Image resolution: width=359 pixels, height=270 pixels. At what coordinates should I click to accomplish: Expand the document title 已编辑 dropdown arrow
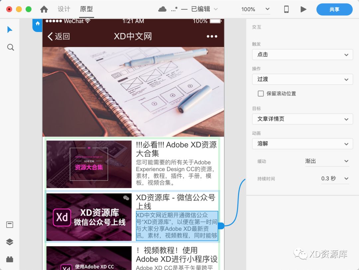(x=216, y=9)
